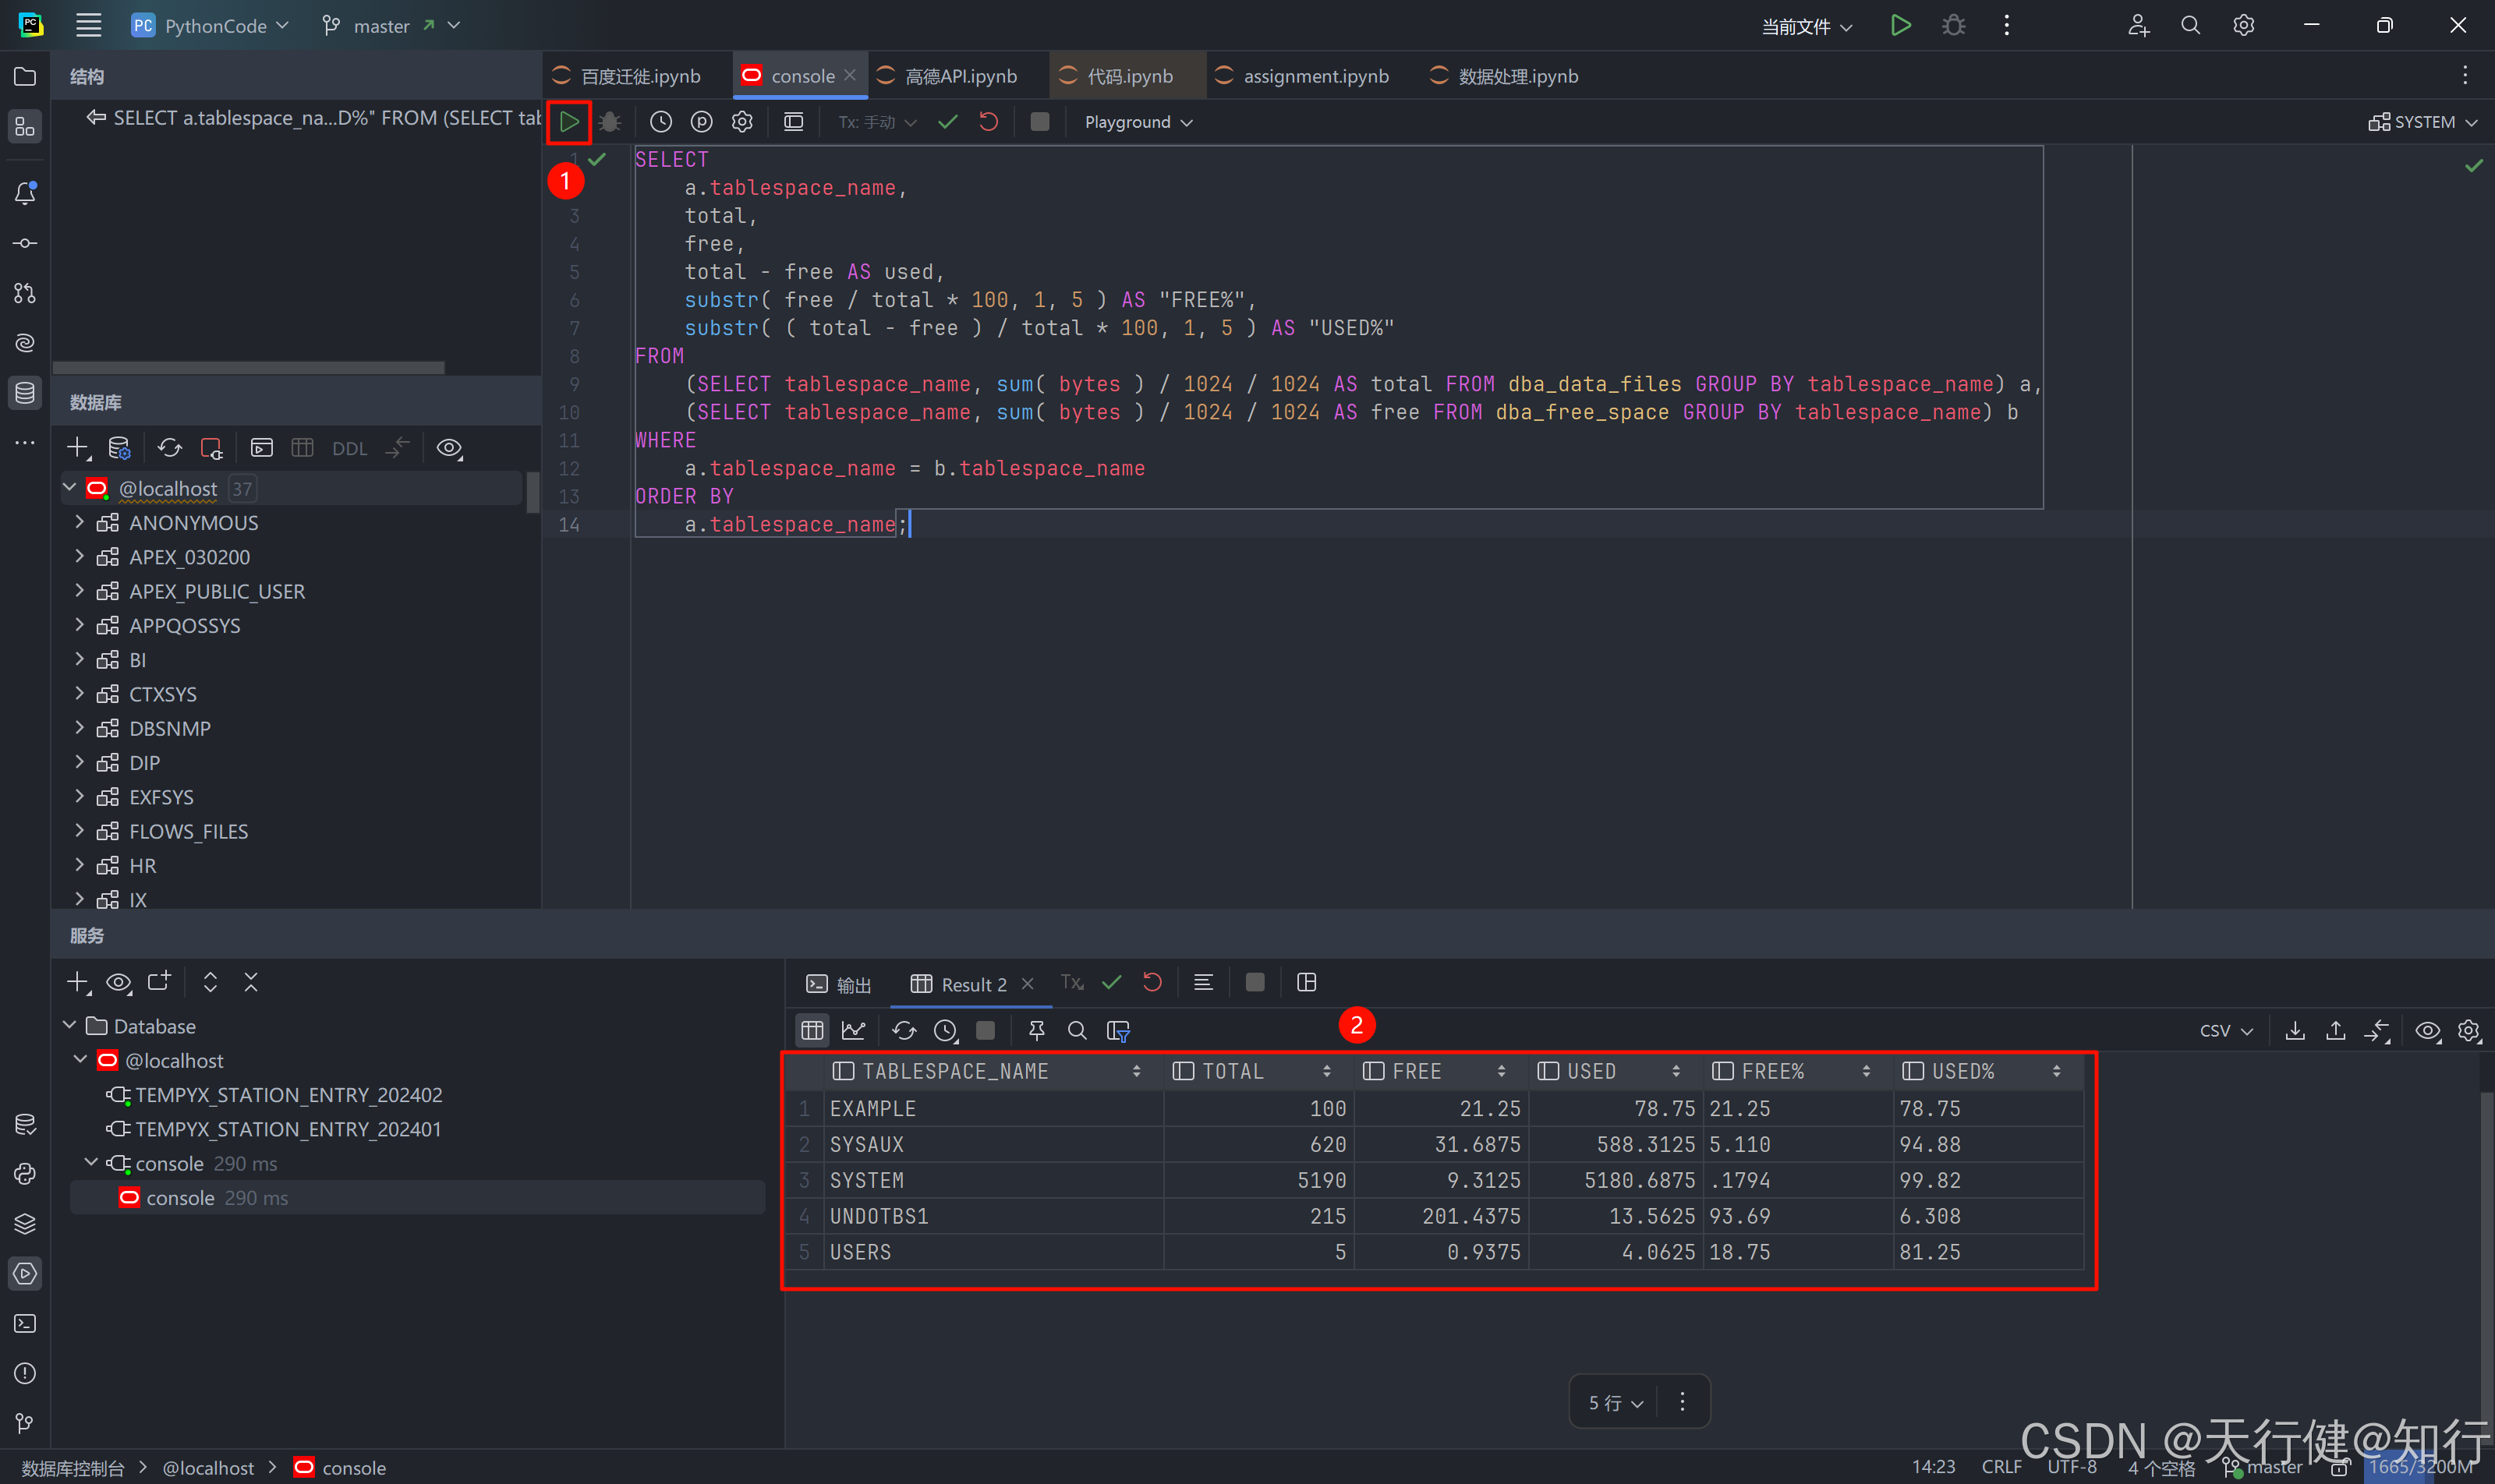Switch to the 输出 output tab
The height and width of the screenshot is (1484, 2495).
(840, 984)
